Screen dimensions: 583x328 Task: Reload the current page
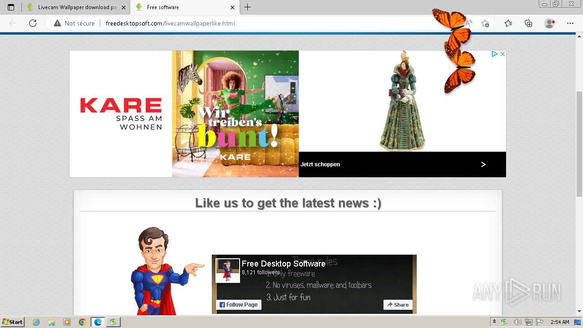click(x=33, y=23)
